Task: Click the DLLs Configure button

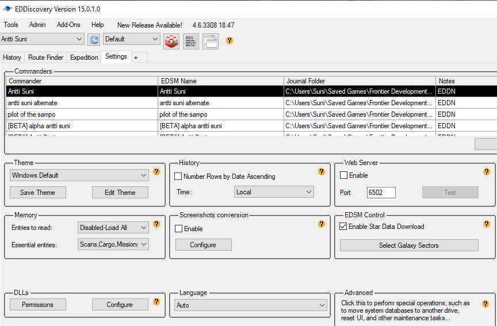Action: (120, 305)
